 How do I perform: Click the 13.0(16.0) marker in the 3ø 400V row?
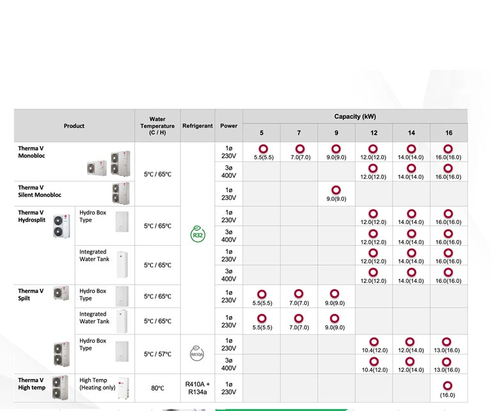click(448, 362)
